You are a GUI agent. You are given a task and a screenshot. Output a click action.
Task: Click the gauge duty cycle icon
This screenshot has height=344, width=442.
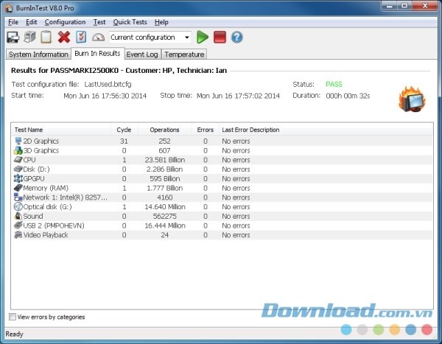[x=98, y=38]
